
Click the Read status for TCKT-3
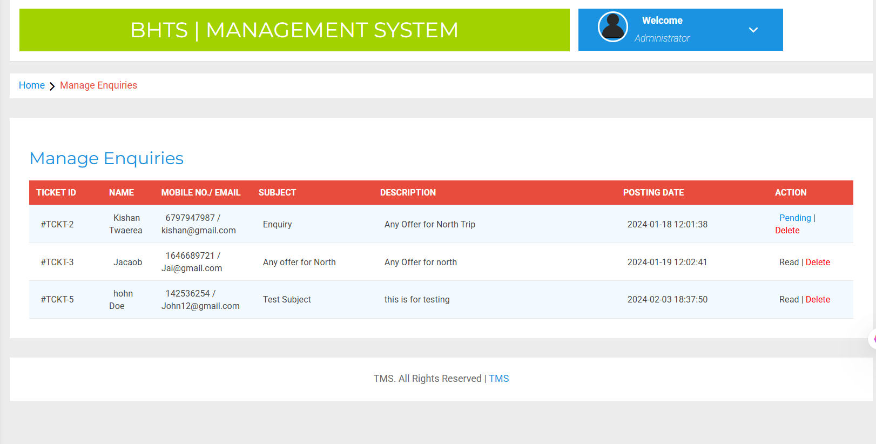pos(789,262)
